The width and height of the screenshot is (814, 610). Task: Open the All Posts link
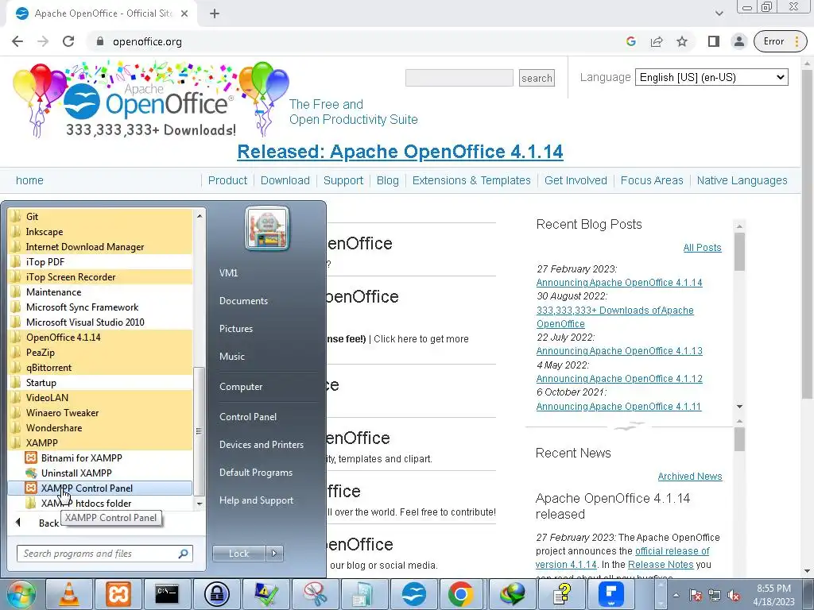[702, 248]
